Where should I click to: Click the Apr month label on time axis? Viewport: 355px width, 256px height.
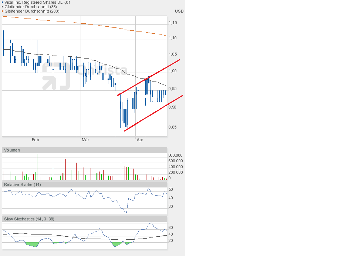coord(140,140)
